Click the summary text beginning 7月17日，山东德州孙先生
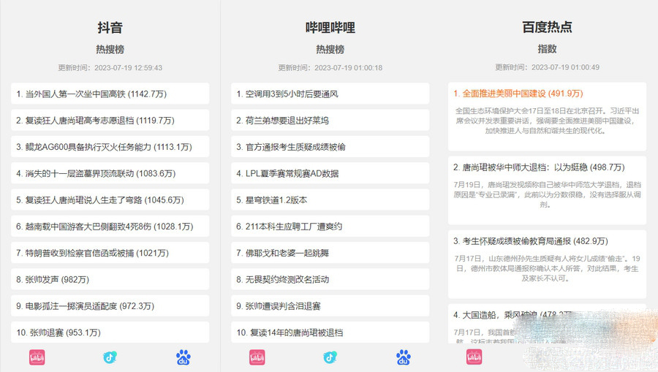Screen dimensions: 658x372 click(547, 268)
